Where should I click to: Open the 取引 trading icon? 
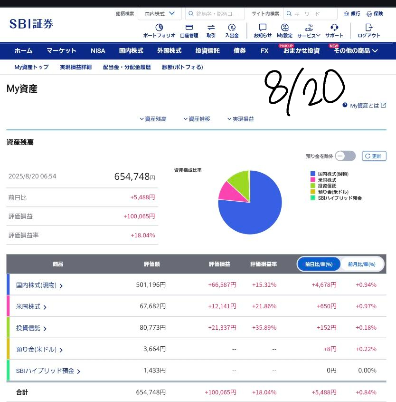point(211,28)
